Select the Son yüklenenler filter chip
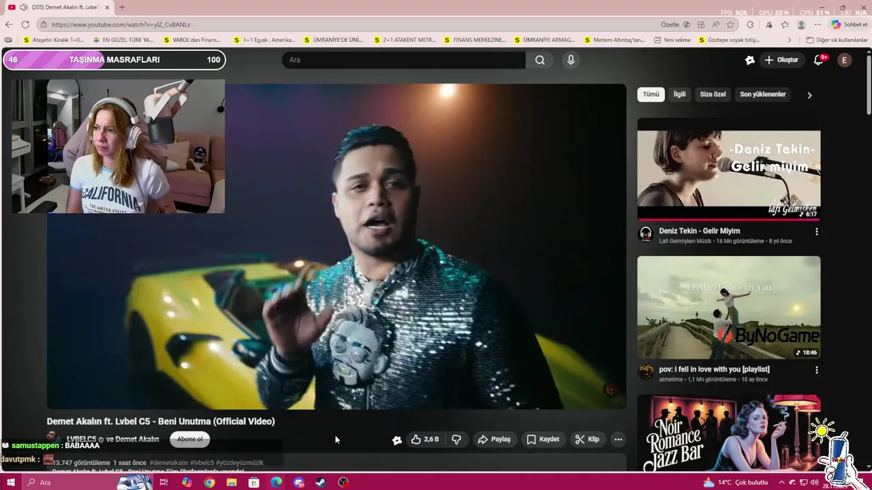This screenshot has width=872, height=490. (762, 95)
